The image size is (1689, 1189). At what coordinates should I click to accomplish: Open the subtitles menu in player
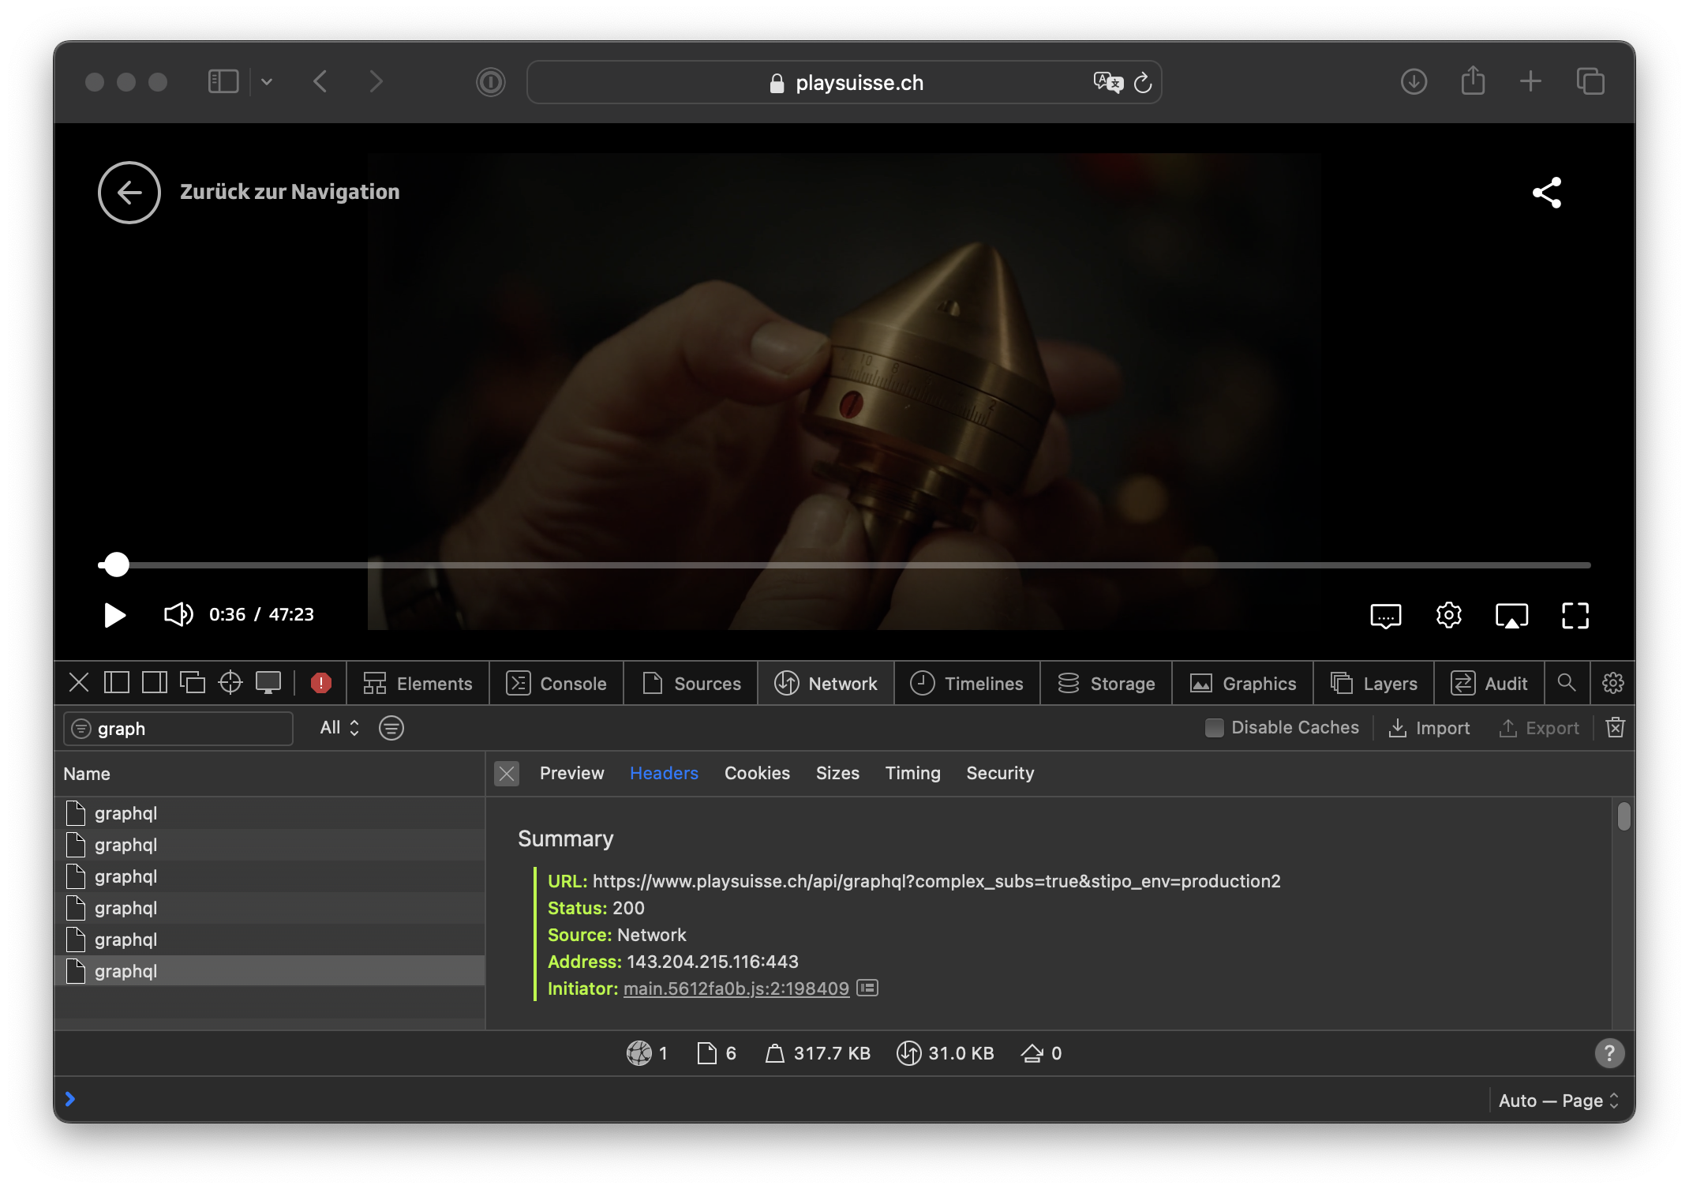pos(1386,616)
